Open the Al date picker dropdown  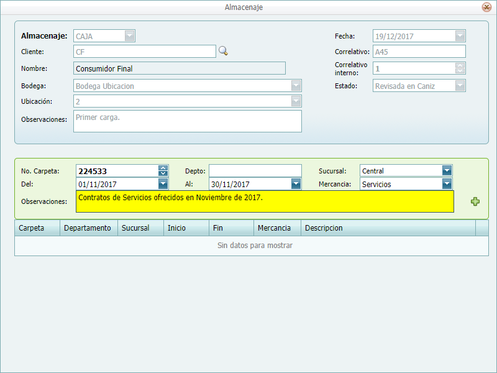296,184
